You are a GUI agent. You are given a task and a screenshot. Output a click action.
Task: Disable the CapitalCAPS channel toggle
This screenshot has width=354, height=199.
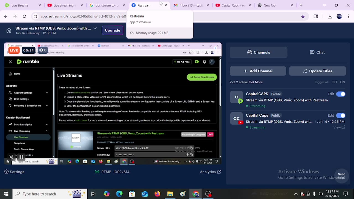(x=341, y=94)
